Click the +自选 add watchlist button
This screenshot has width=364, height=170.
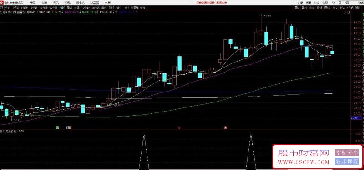(350, 8)
